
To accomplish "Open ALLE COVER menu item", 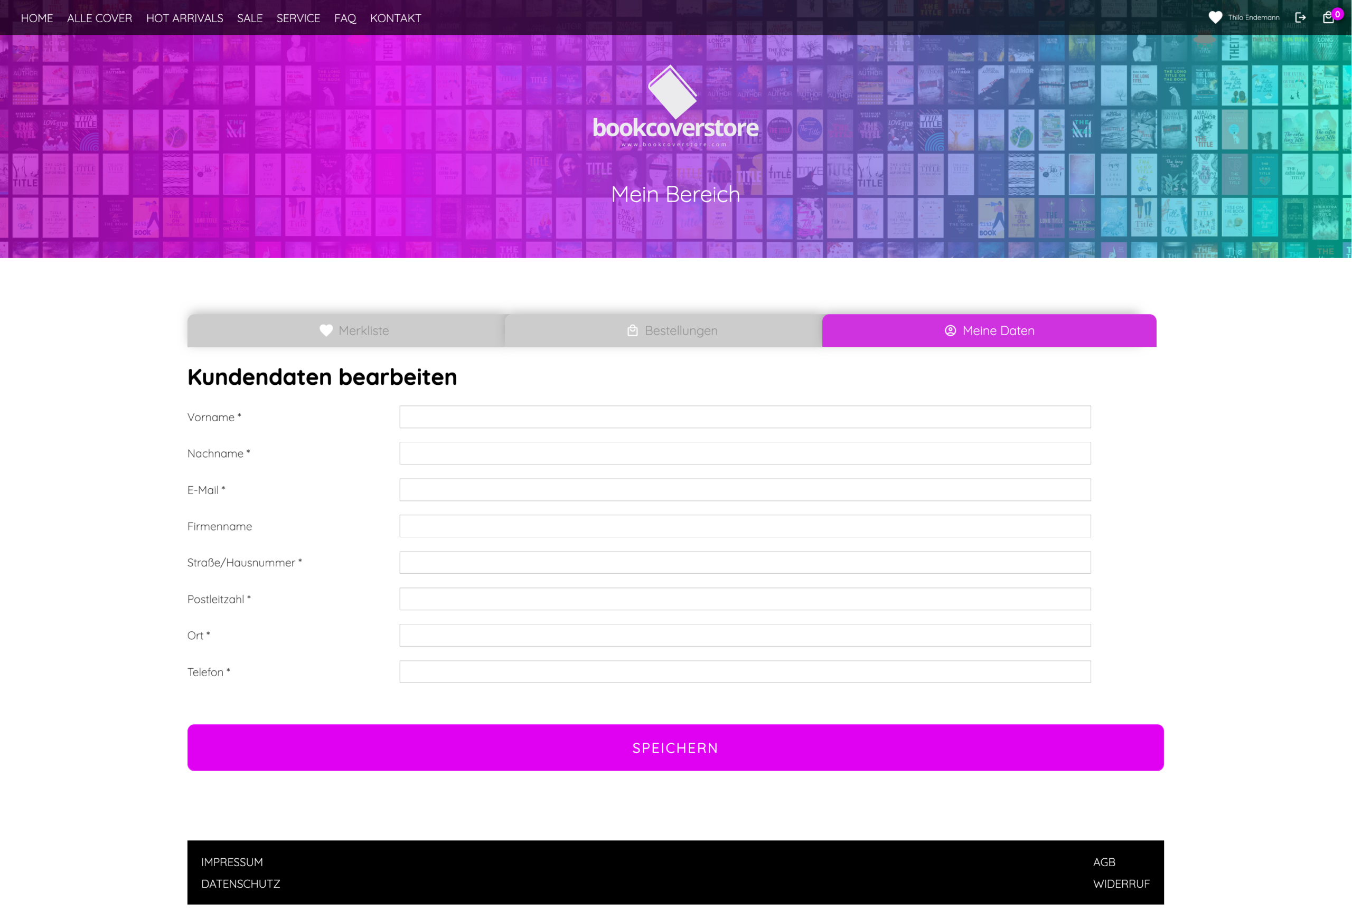I will point(99,18).
